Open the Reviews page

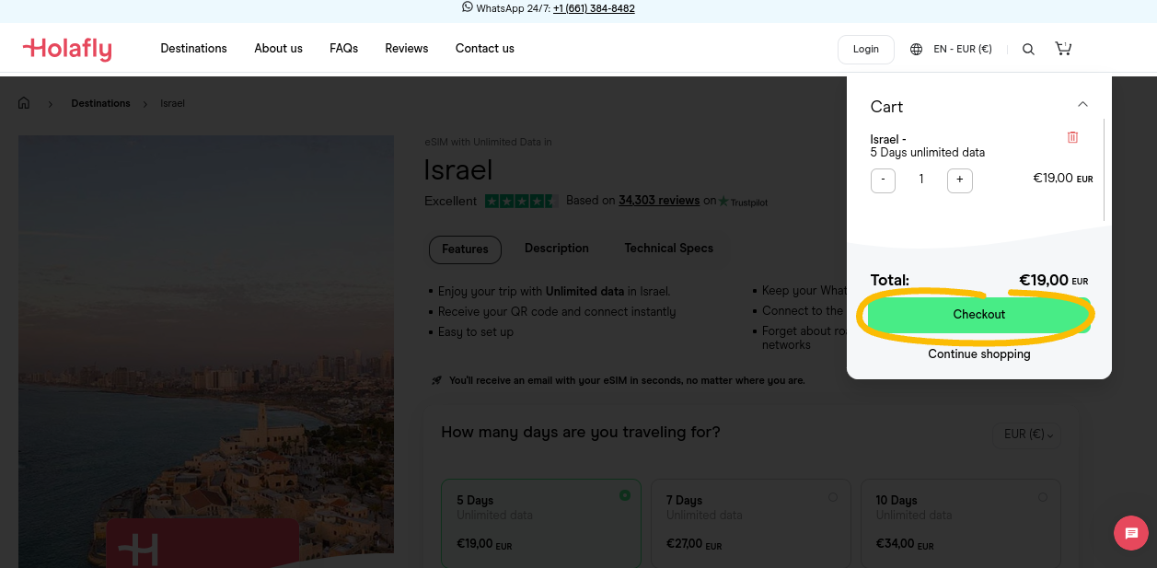406,49
